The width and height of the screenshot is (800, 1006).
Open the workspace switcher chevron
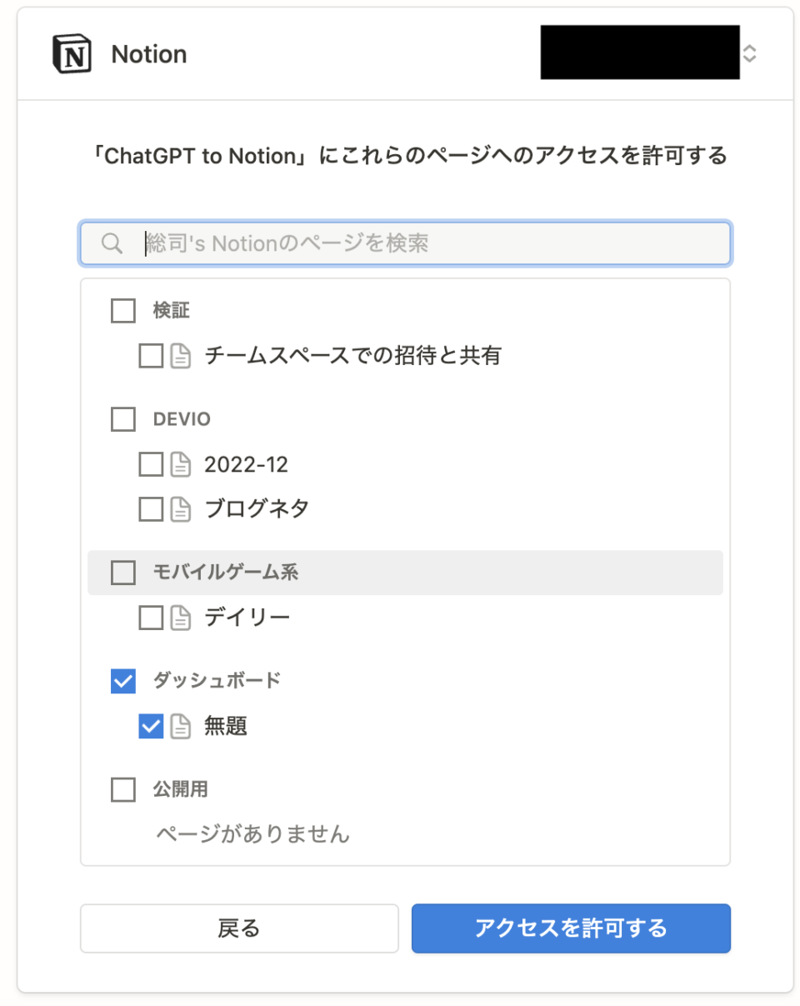coord(749,54)
